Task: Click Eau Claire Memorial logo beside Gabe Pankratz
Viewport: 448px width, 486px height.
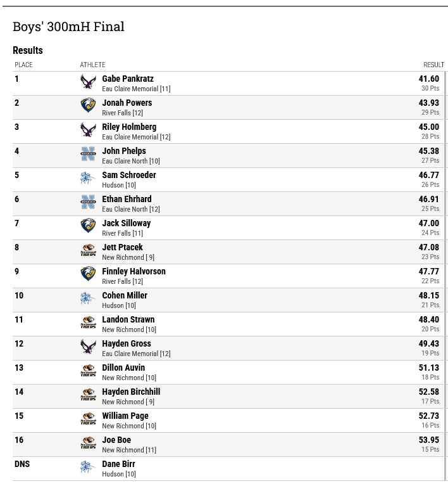Action: [x=88, y=82]
